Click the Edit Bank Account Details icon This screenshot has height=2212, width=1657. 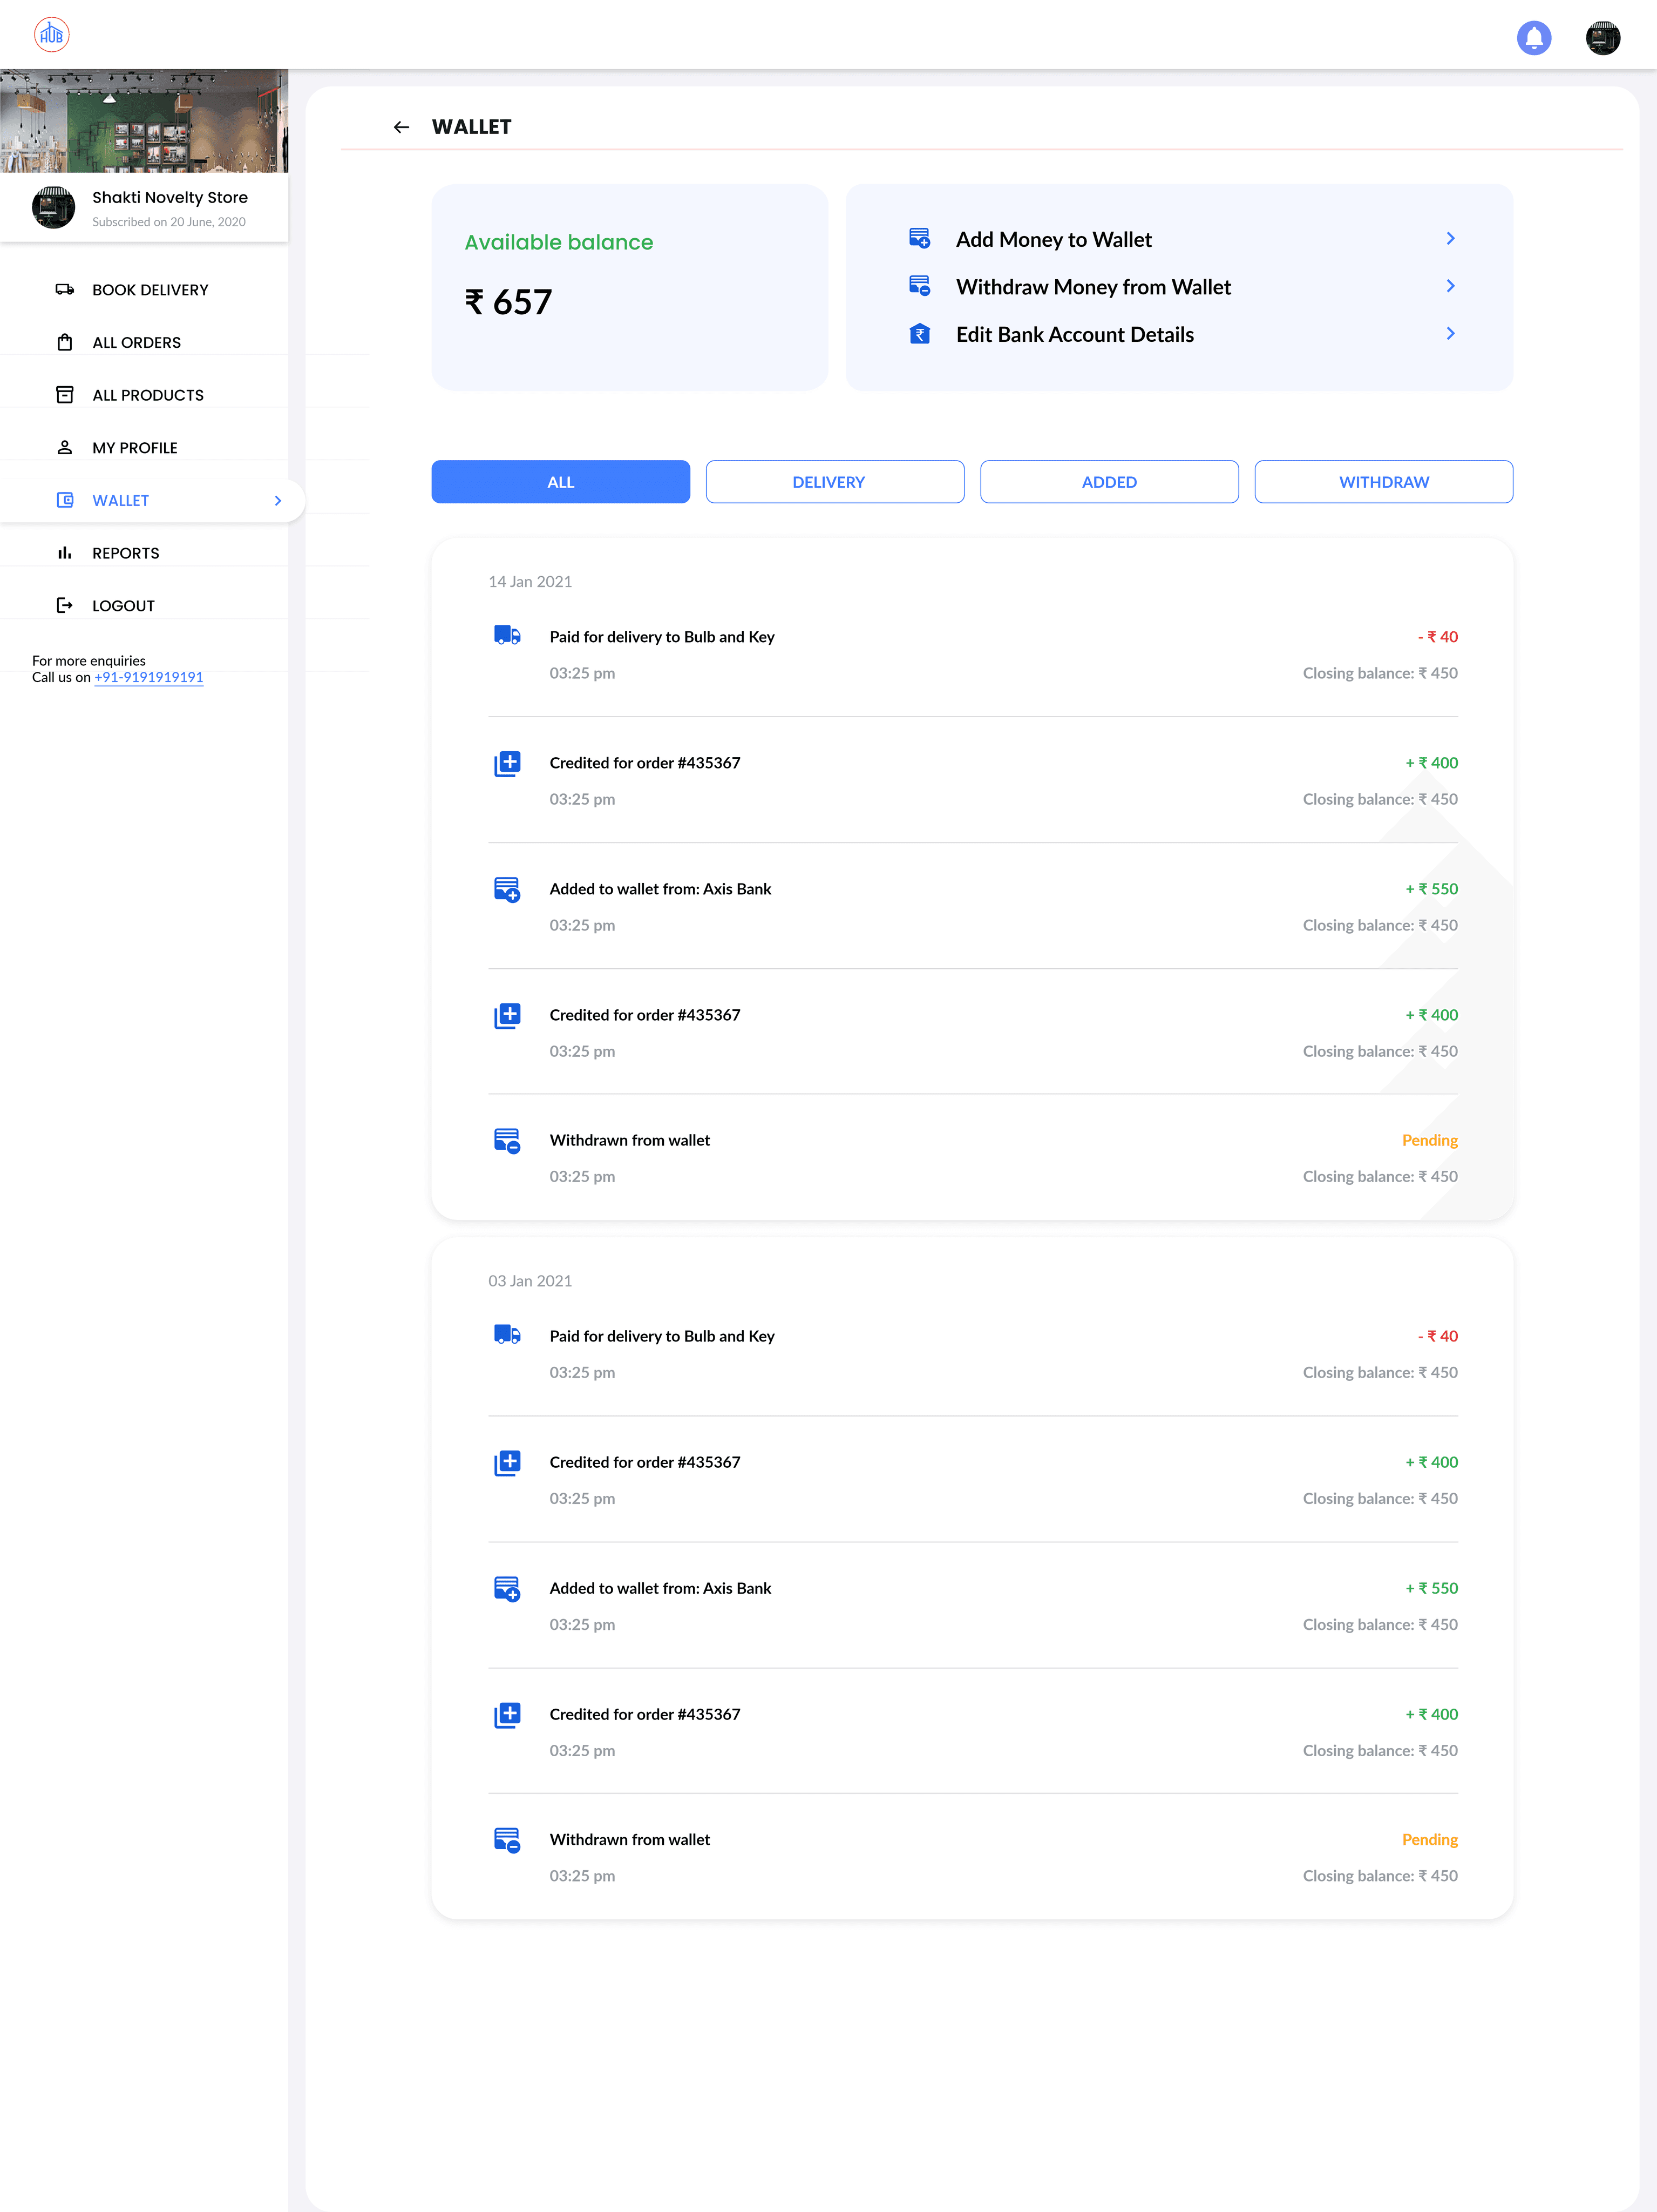point(919,334)
